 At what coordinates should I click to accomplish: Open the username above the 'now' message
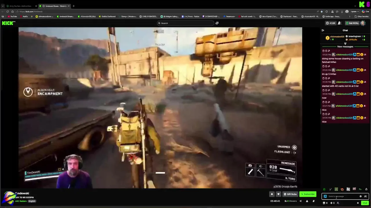(344, 94)
